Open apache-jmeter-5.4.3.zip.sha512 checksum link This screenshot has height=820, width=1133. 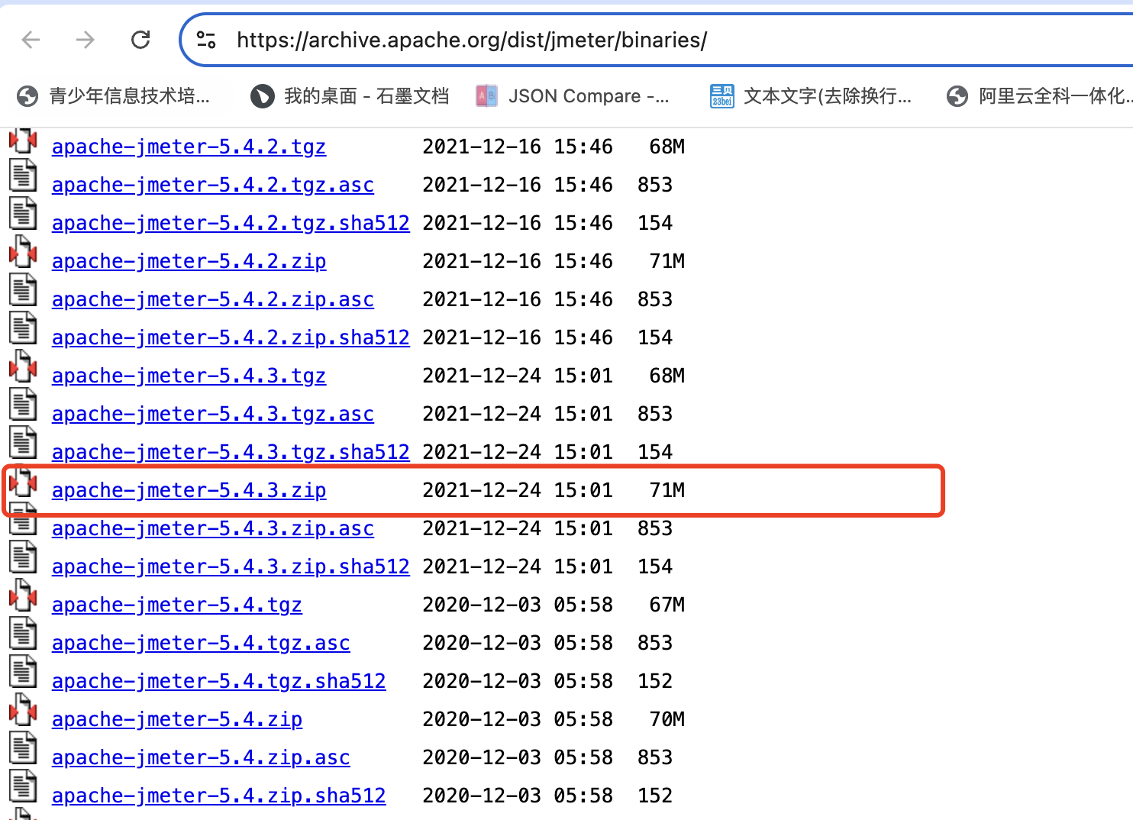click(231, 567)
